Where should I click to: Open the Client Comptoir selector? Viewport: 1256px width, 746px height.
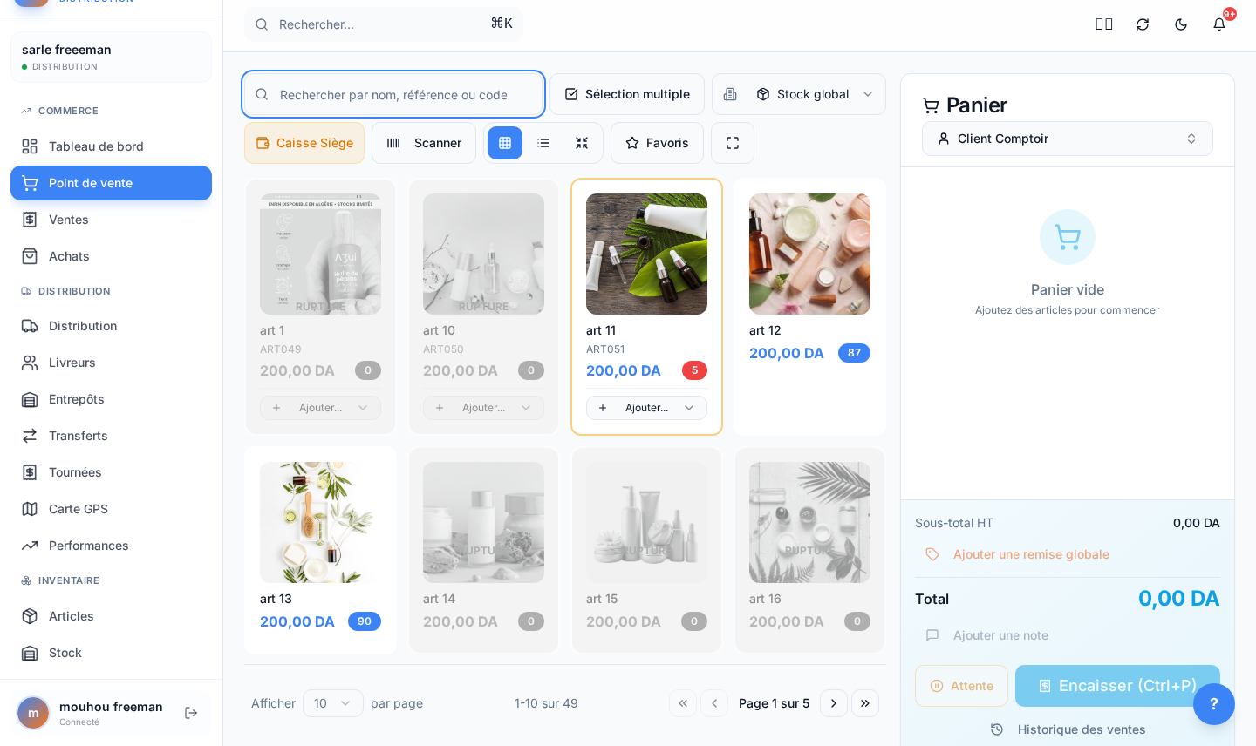[1068, 139]
